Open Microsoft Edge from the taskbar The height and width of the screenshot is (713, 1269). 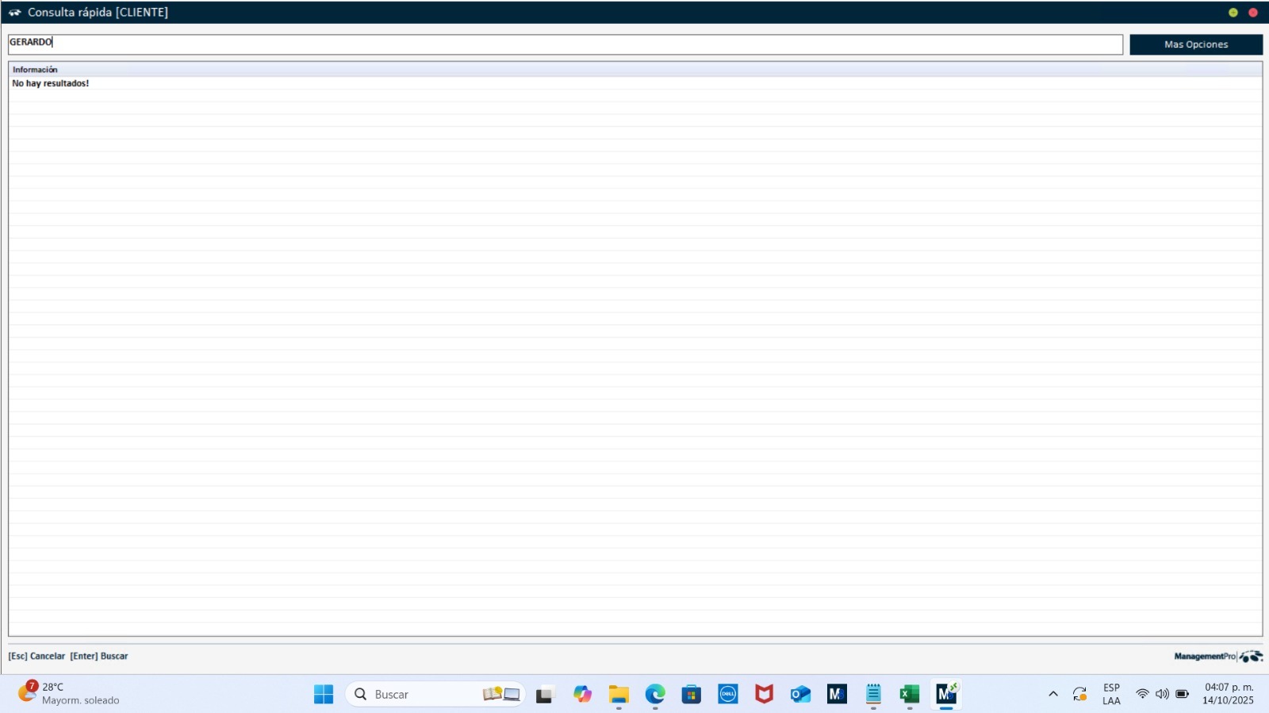(x=655, y=694)
